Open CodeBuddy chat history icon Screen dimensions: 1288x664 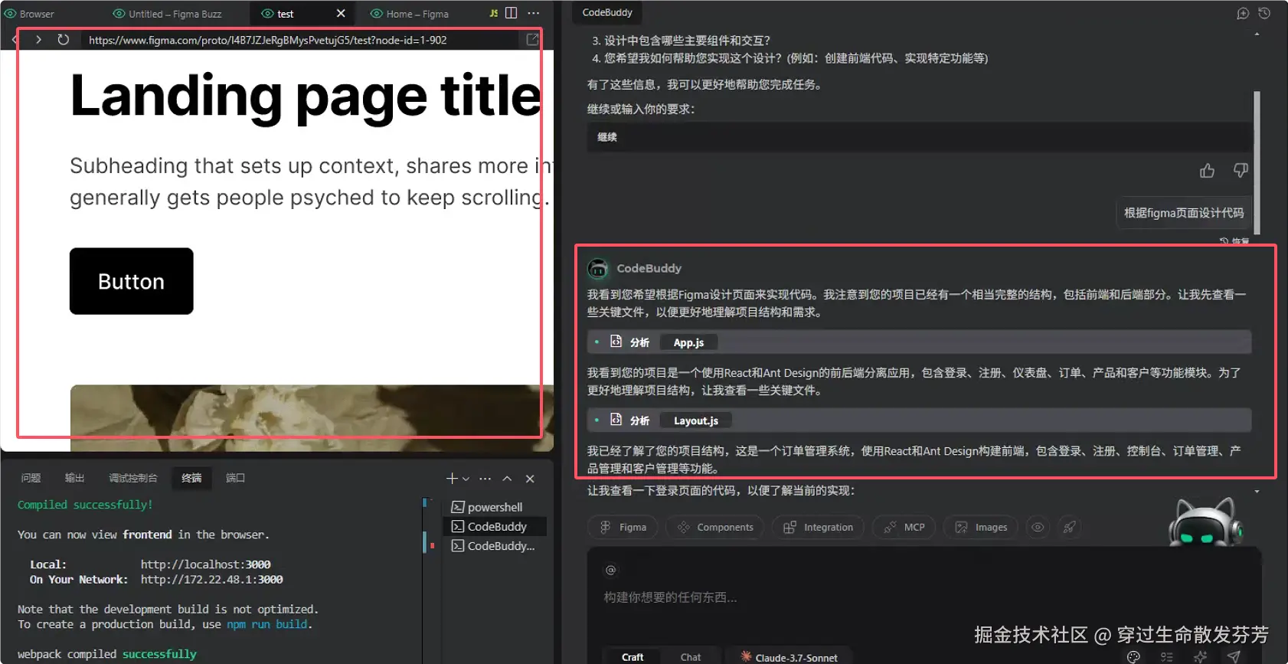click(1264, 14)
